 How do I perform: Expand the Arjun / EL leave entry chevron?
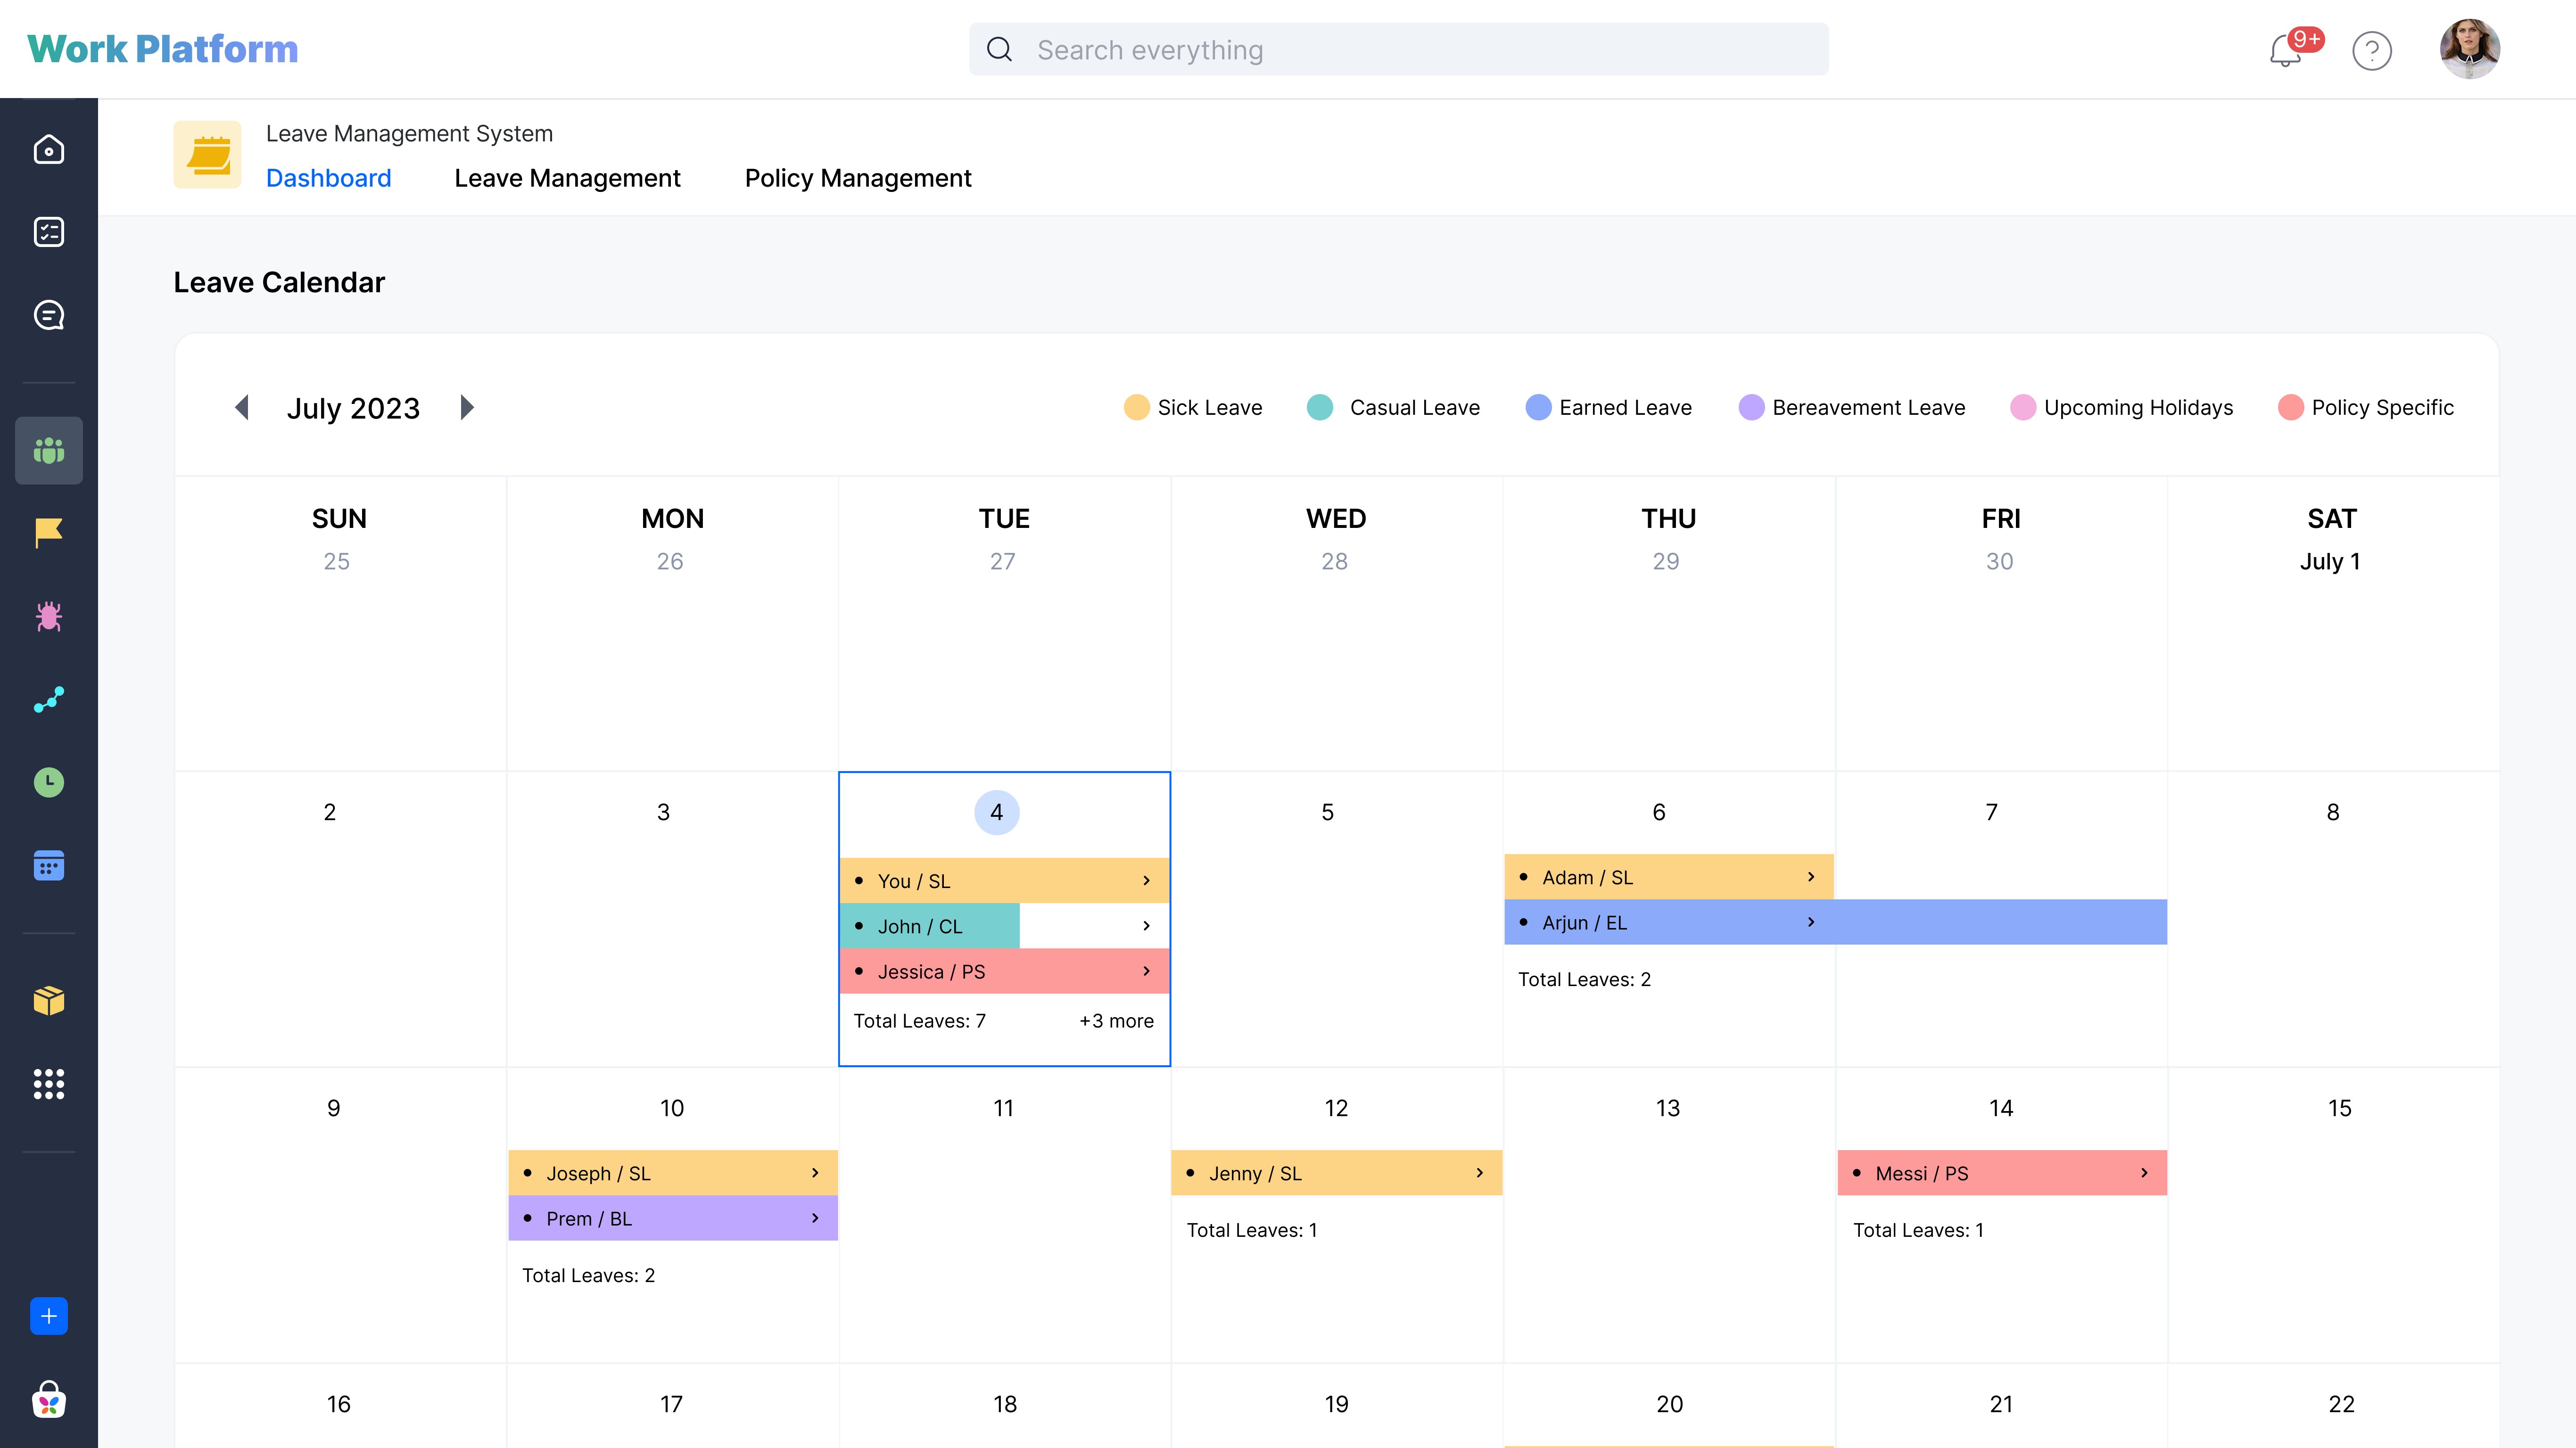[1810, 922]
